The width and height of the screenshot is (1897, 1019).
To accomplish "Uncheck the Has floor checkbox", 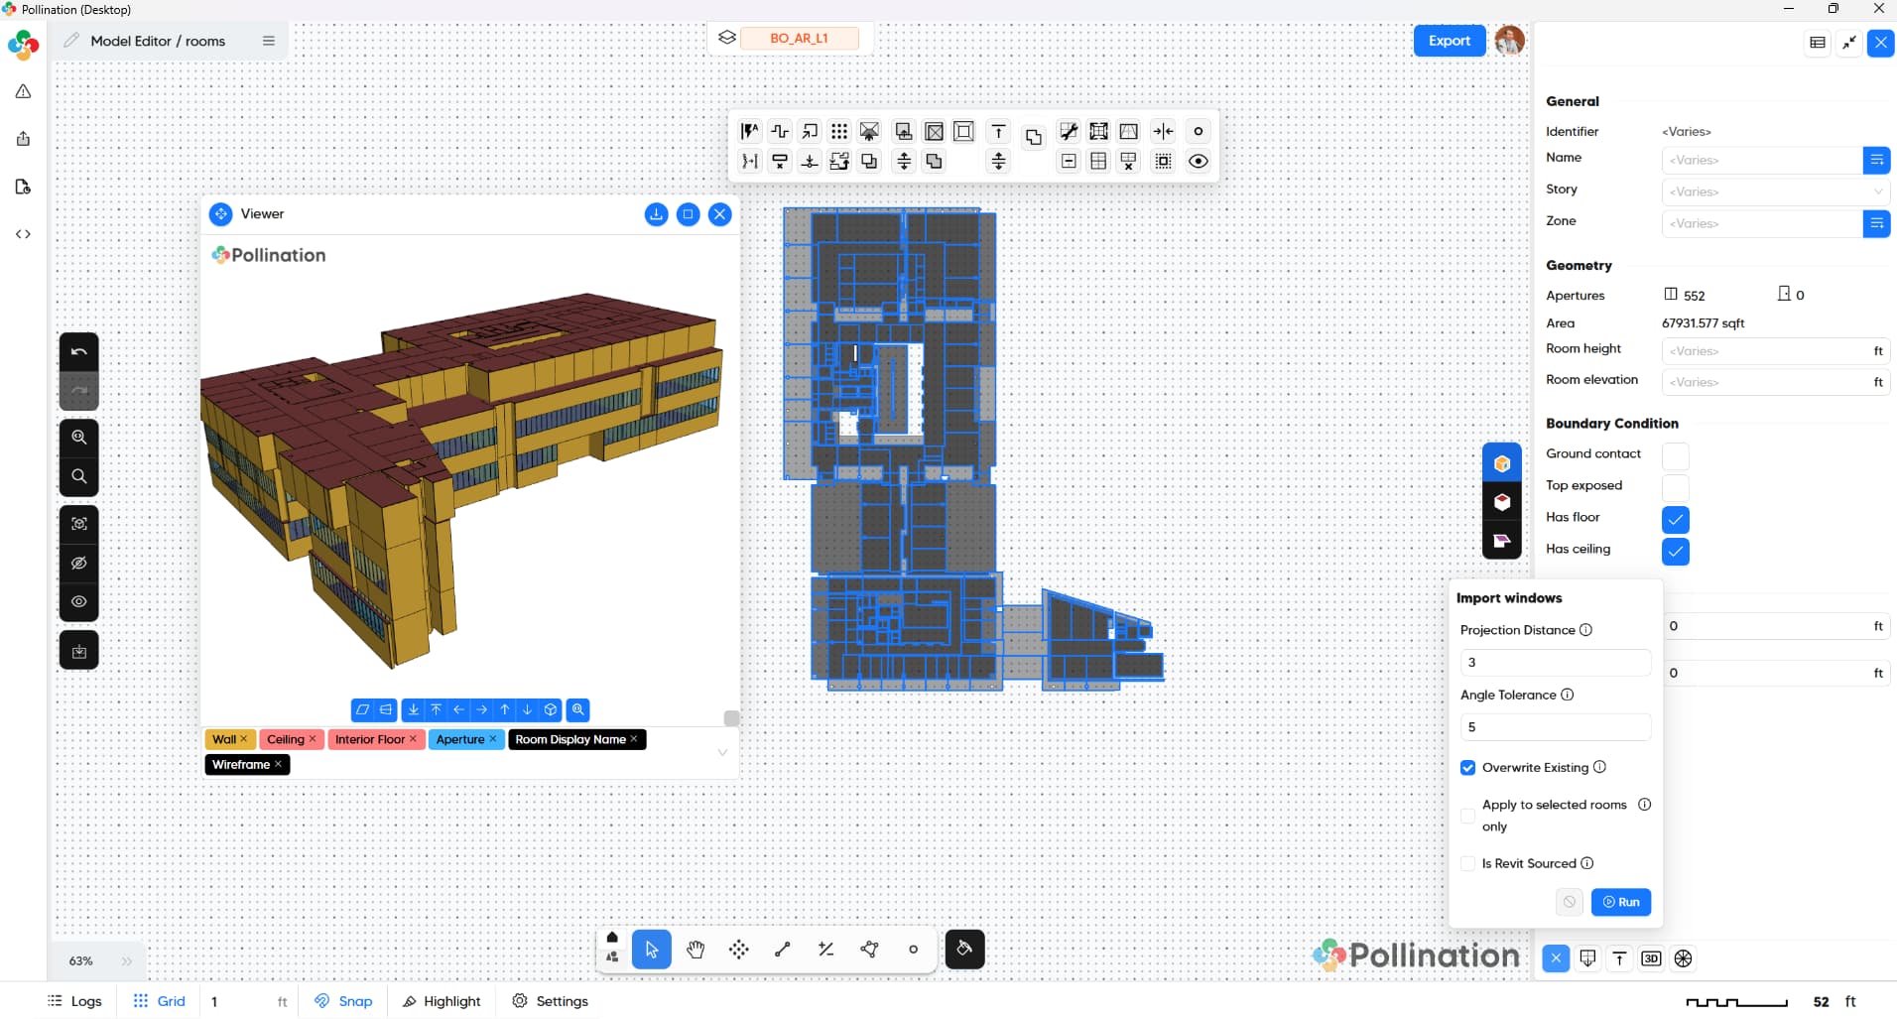I will pyautogui.click(x=1676, y=519).
